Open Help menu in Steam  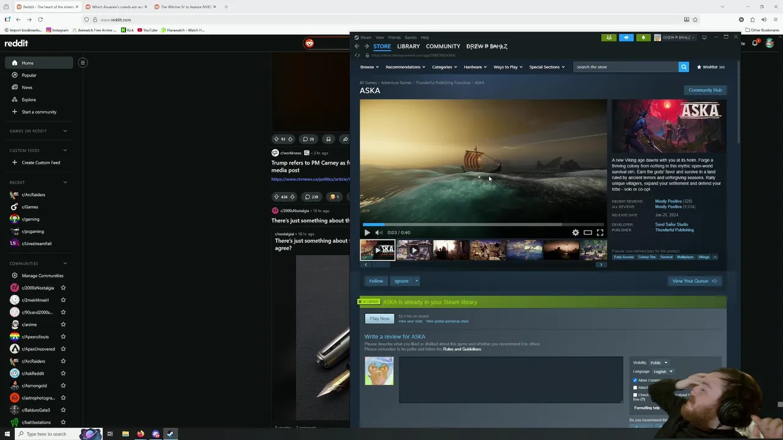pyautogui.click(x=425, y=37)
